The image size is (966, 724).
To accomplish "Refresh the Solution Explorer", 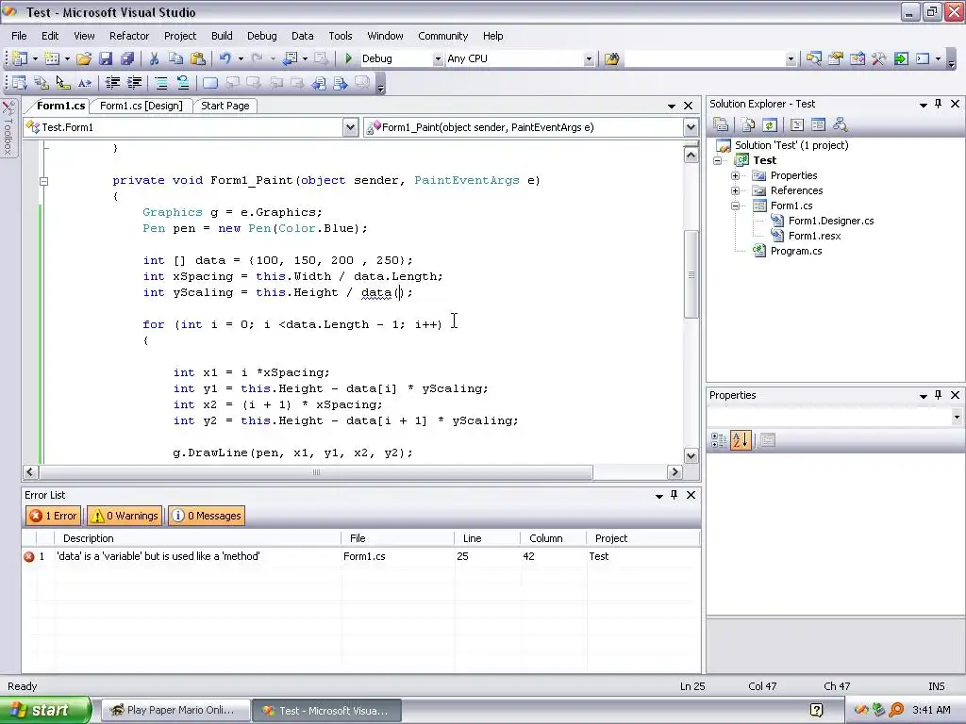I will 770,125.
